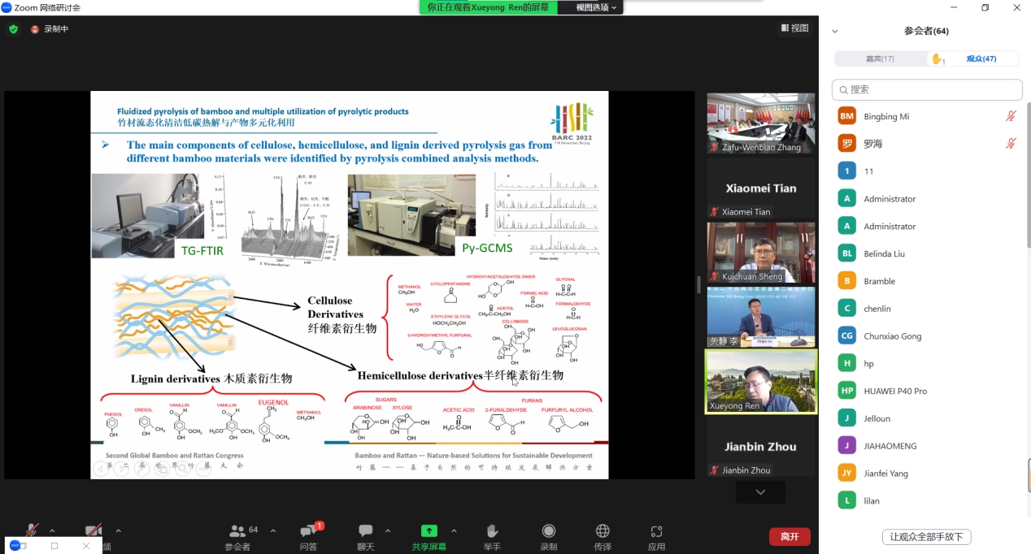Viewport: 1031px width, 554px height.
Task: Open the 传译 interpretation globe icon
Action: point(603,530)
